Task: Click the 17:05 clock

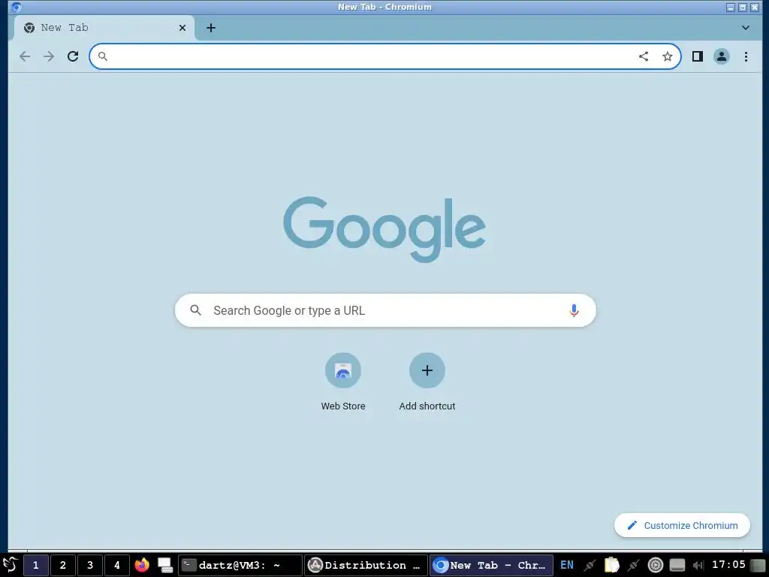Action: click(728, 565)
